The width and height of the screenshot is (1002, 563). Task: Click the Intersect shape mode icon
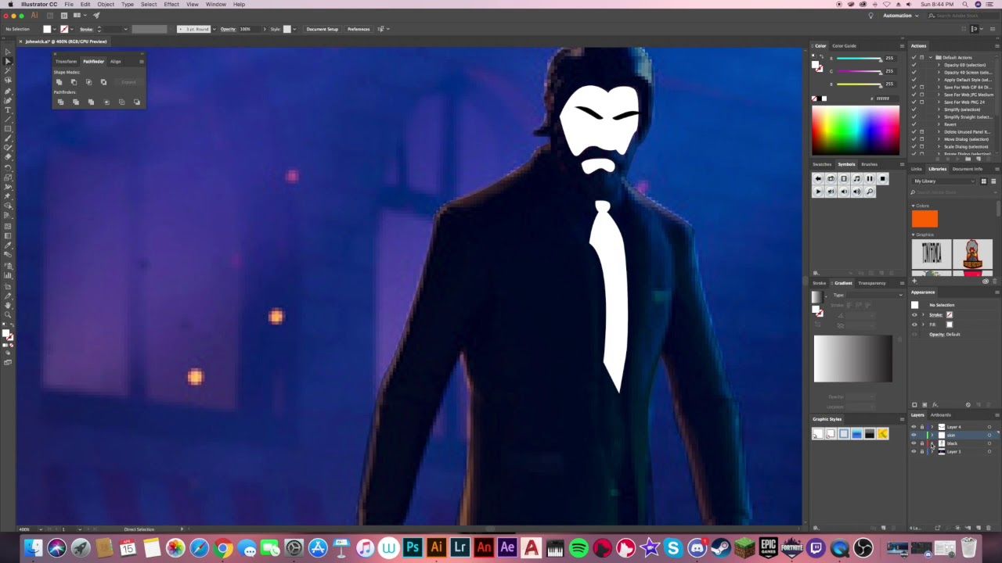(88, 82)
